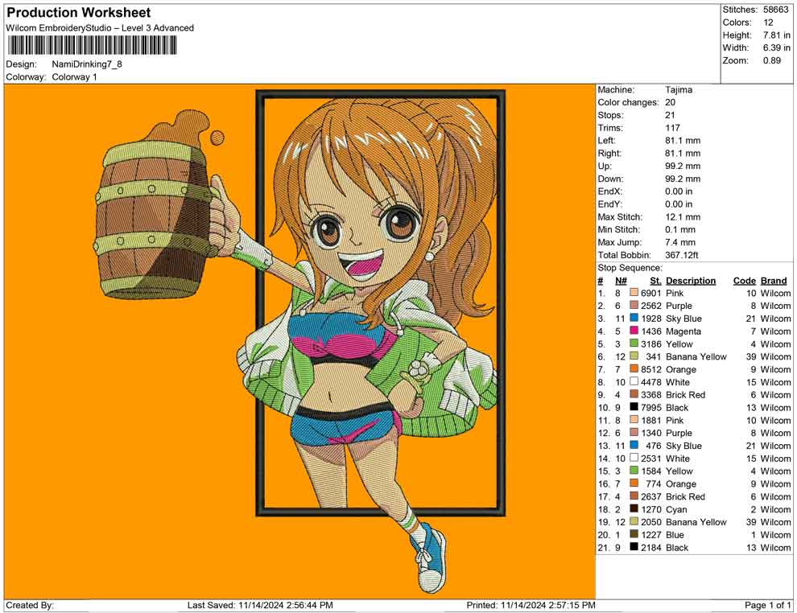
Task: Click the embroidery design preview image
Action: coord(299,341)
